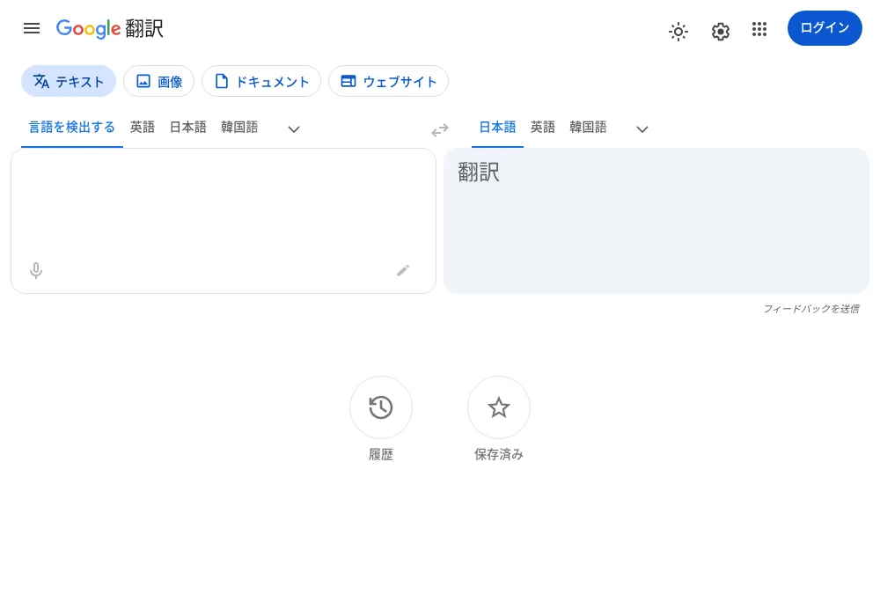
Task: Switch to ウェブサイト translation mode
Action: click(x=388, y=81)
